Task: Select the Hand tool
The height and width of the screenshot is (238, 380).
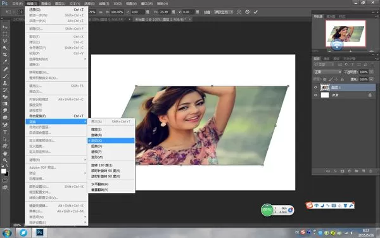Action: [5, 153]
